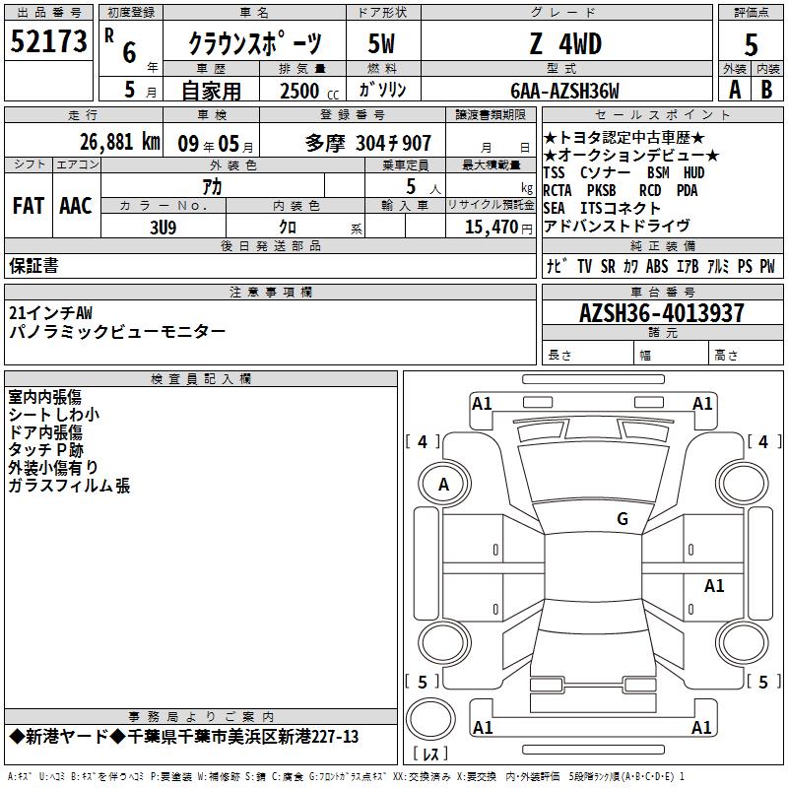The width and height of the screenshot is (788, 788).
Task: Click the A1 mark on the car's side panel
Action: (x=714, y=586)
